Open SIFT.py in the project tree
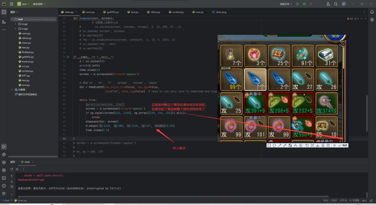This screenshot has width=376, height=205. (24, 76)
